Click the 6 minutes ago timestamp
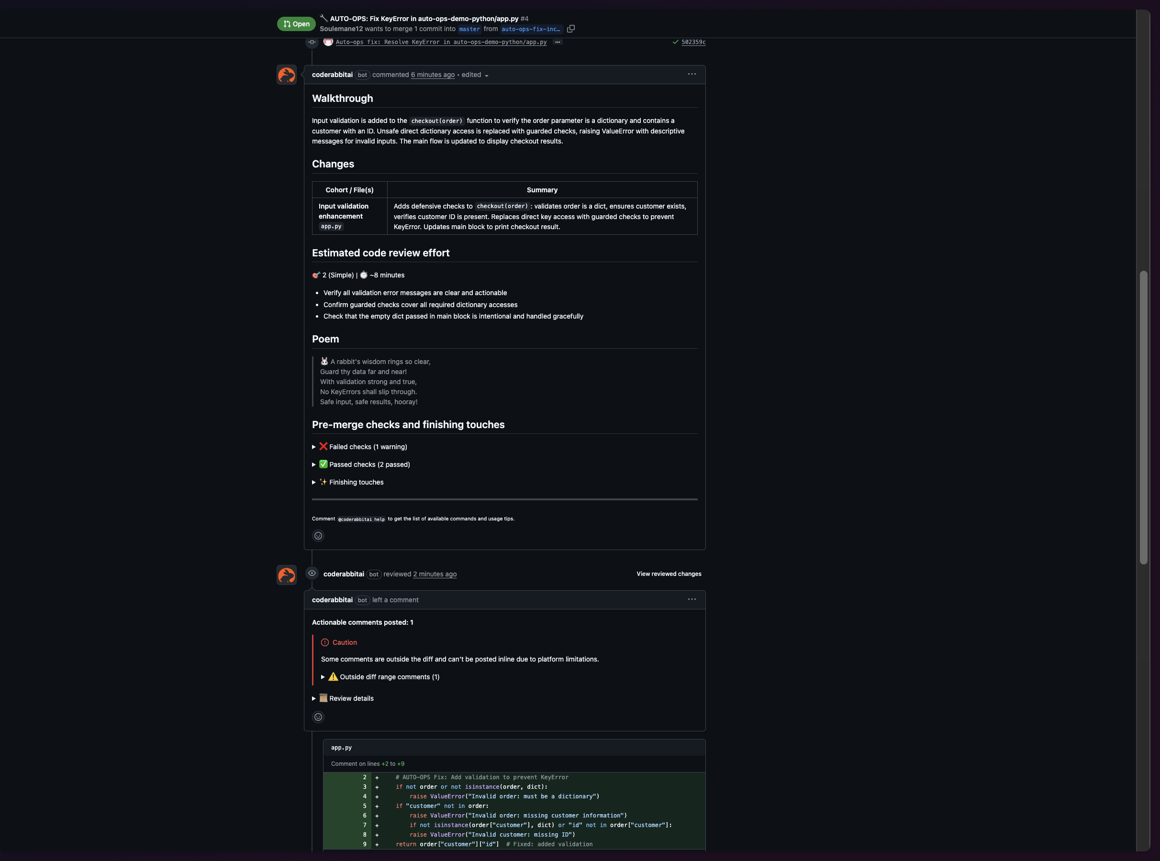The height and width of the screenshot is (861, 1160). (x=432, y=75)
